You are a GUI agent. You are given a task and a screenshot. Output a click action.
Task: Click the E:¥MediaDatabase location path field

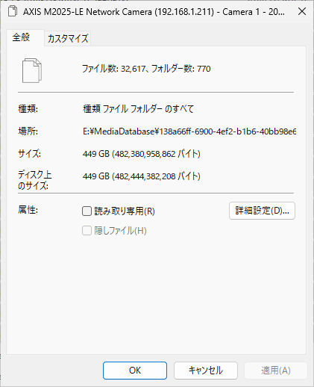189,131
